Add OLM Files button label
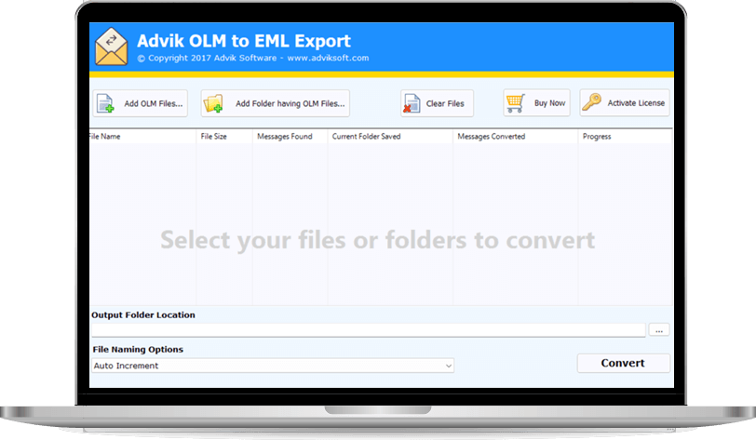 pyautogui.click(x=154, y=103)
